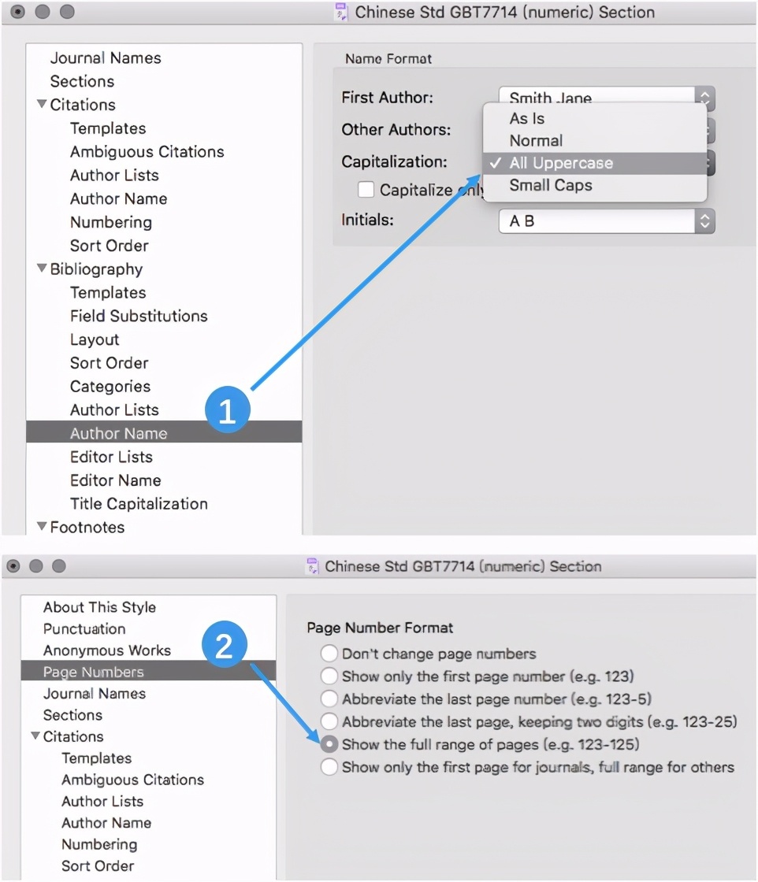Select Field Substitutions in Bibliography
Image resolution: width=758 pixels, height=882 pixels.
coord(139,317)
